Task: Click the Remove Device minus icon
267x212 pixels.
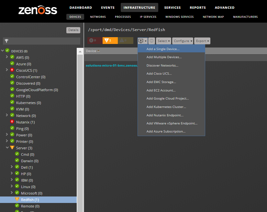Action: [151, 41]
